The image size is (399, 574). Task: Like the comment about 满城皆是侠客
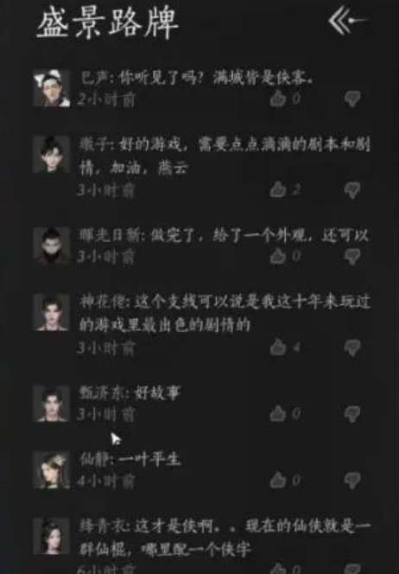pyautogui.click(x=277, y=98)
